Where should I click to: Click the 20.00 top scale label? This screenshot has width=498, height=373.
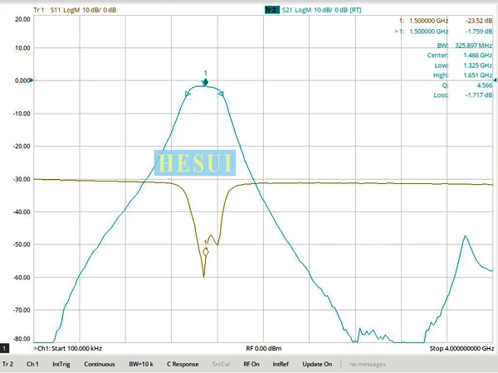(22, 19)
